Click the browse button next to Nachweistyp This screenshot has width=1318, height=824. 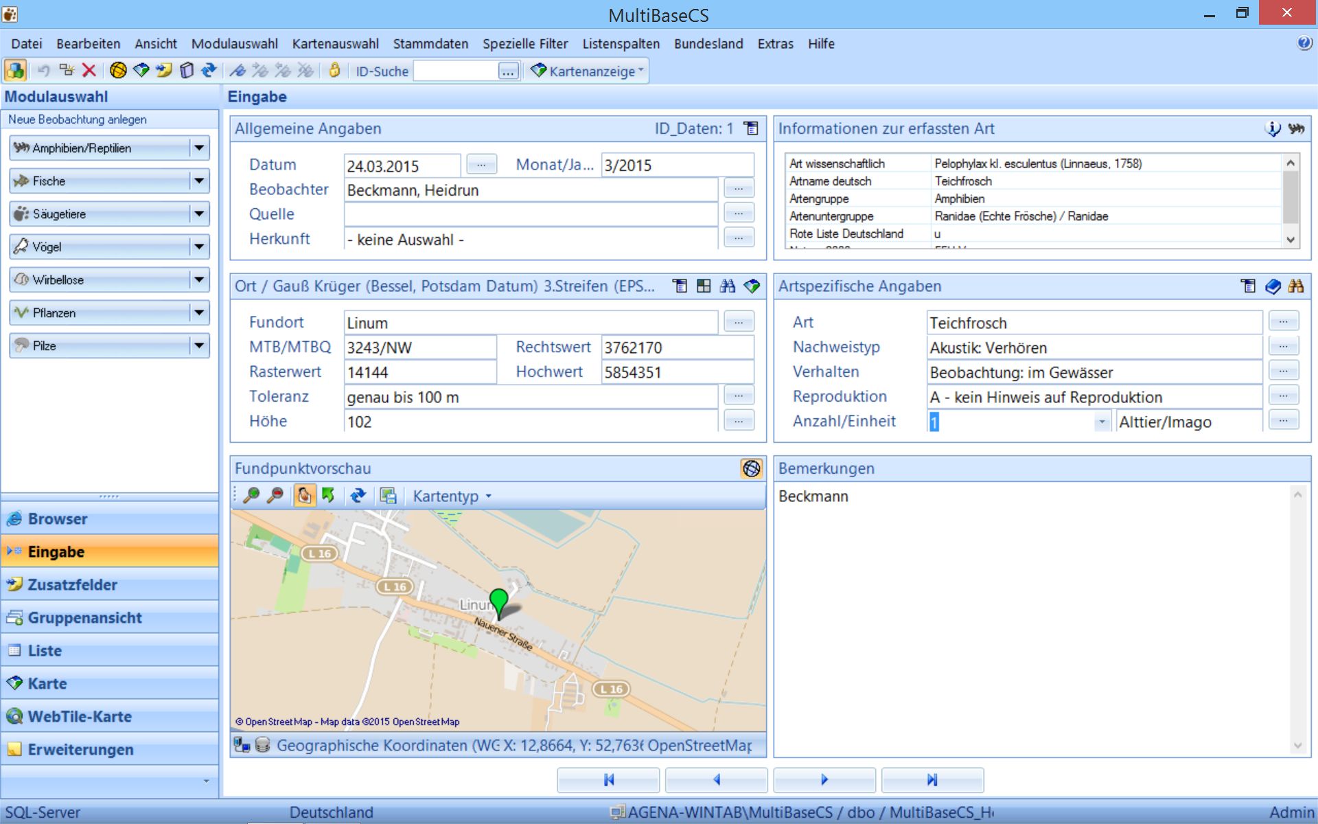point(1283,346)
